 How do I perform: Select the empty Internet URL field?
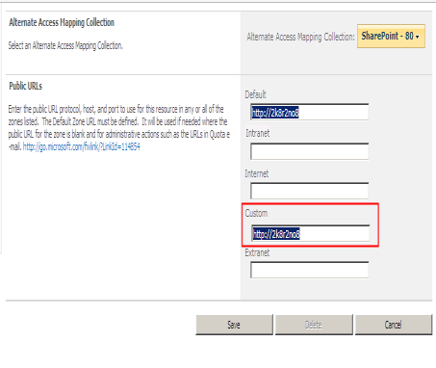pyautogui.click(x=309, y=191)
